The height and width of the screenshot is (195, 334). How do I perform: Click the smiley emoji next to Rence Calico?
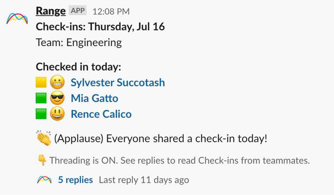coord(57,114)
